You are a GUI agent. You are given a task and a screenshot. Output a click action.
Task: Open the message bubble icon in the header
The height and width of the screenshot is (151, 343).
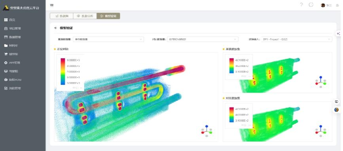311,5
